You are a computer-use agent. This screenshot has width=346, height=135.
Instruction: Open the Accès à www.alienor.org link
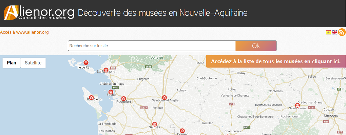pyautogui.click(x=24, y=32)
